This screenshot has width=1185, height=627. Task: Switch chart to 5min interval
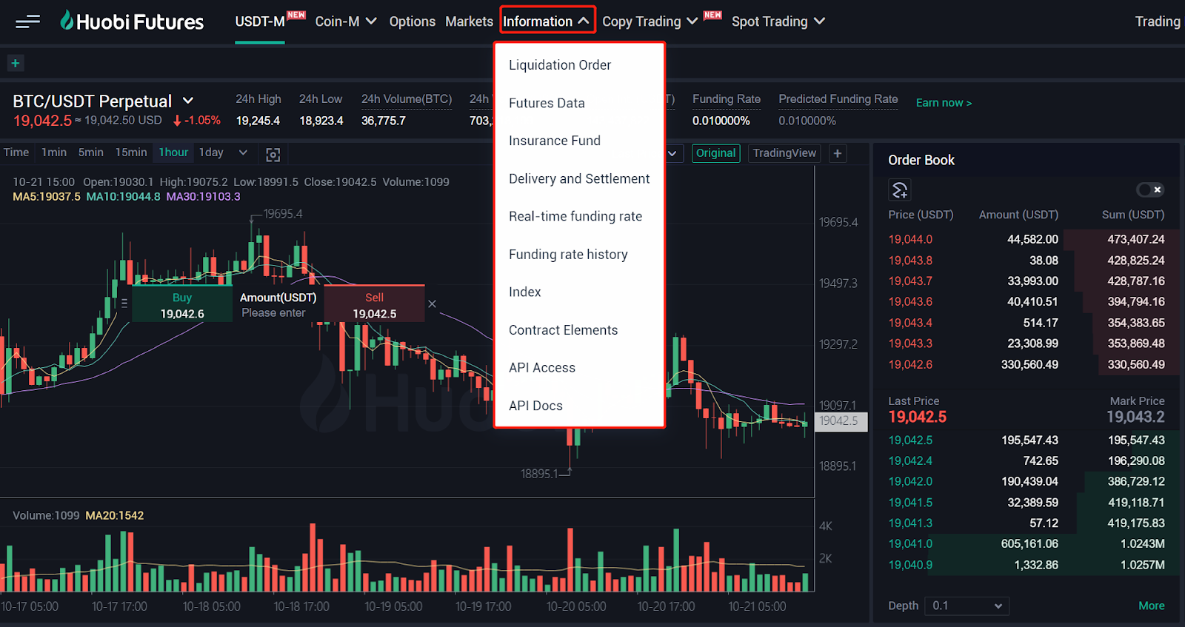click(91, 152)
